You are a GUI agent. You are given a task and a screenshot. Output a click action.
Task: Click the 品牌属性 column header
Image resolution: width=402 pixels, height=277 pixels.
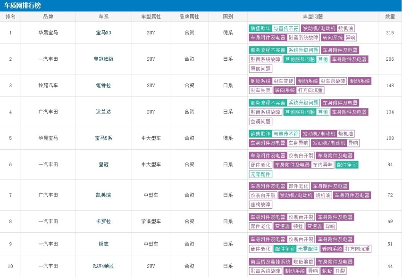189,16
